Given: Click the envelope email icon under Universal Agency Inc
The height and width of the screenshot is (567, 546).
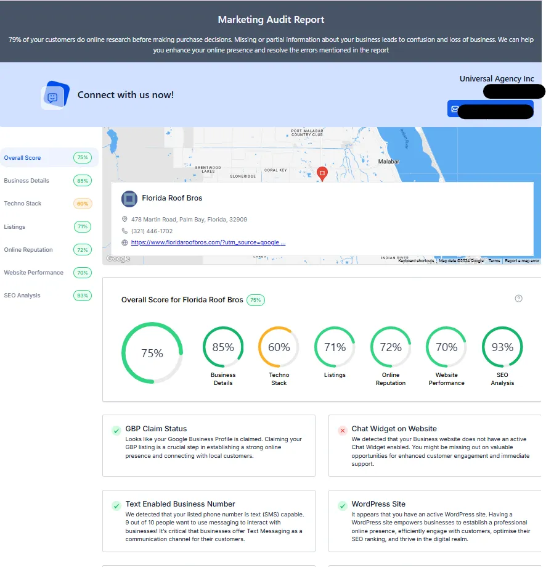Looking at the screenshot, I should [455, 109].
